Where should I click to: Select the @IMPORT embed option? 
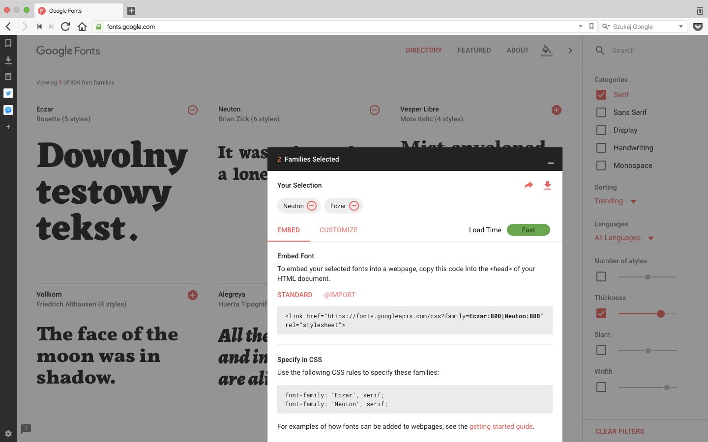pyautogui.click(x=340, y=295)
